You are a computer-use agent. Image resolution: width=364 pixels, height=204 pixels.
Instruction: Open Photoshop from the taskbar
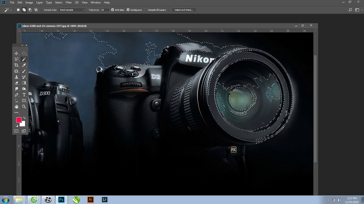pos(61,200)
